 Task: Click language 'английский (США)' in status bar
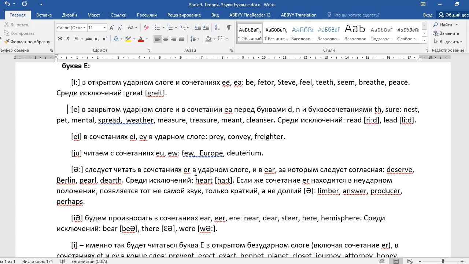[x=88, y=261]
